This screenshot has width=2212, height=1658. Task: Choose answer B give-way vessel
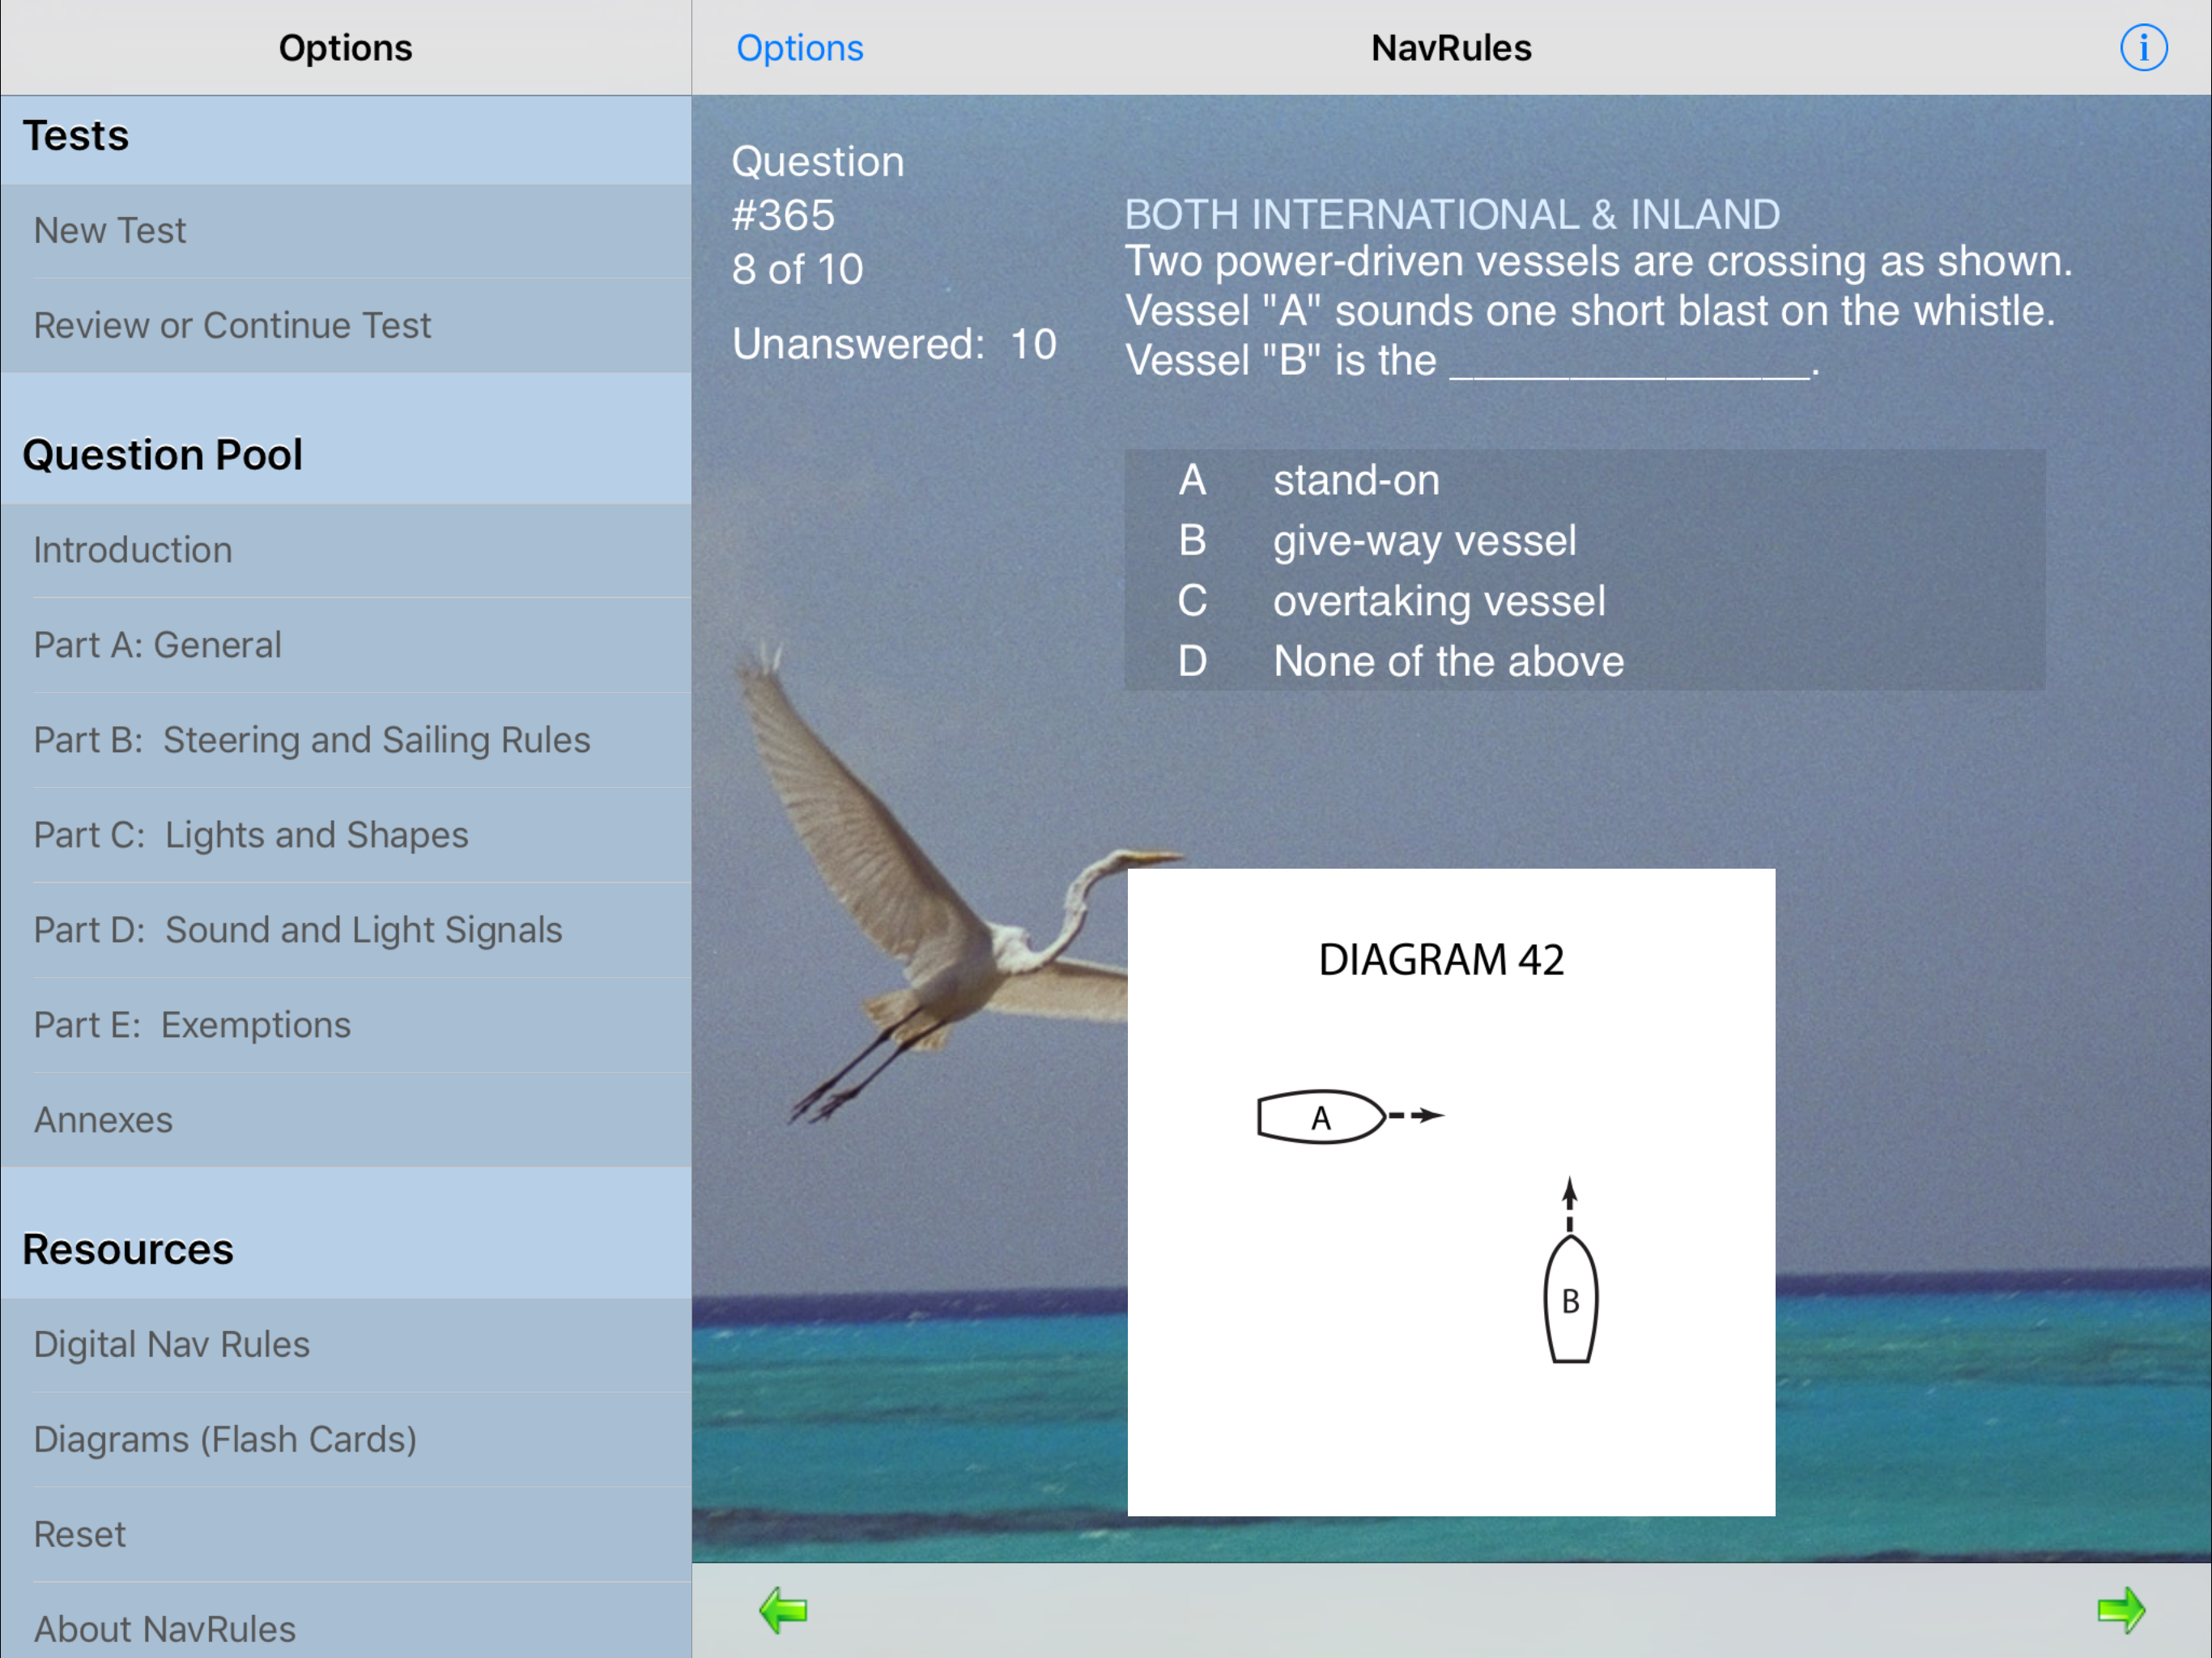click(1423, 541)
